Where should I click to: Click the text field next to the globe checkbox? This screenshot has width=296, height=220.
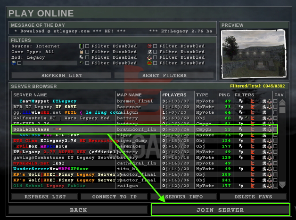(x=50, y=63)
